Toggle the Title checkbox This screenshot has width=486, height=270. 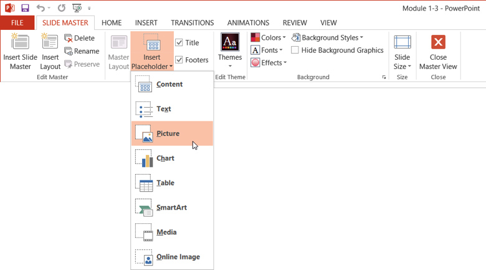pyautogui.click(x=179, y=43)
